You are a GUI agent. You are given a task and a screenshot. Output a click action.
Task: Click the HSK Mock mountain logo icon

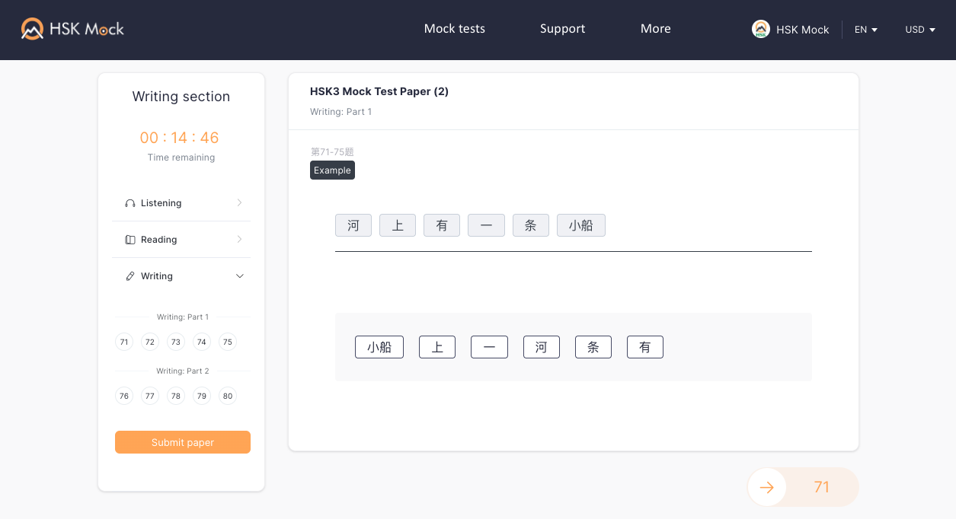click(32, 29)
